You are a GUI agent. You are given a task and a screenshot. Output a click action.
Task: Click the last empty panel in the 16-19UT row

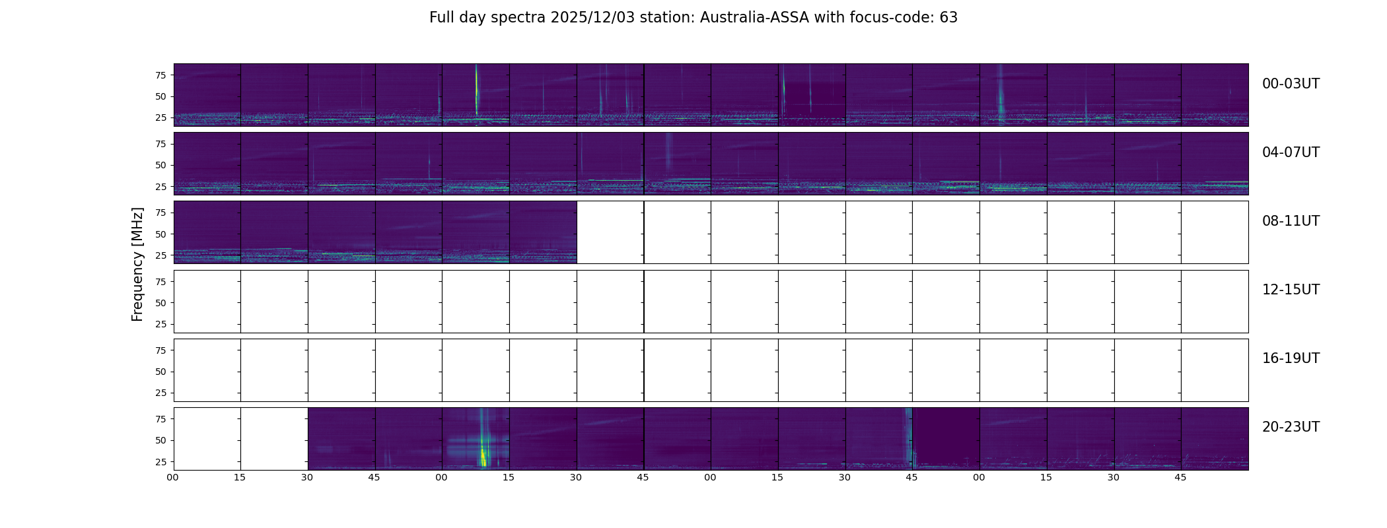coord(1214,370)
